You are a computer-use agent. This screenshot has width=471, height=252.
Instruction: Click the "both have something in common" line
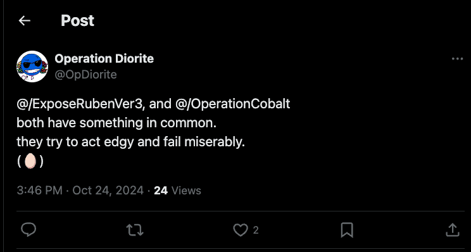click(116, 123)
